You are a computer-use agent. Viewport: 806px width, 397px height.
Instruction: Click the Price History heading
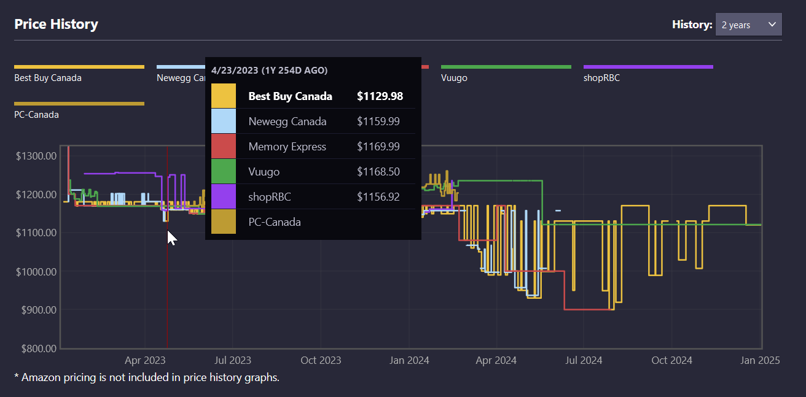56,25
